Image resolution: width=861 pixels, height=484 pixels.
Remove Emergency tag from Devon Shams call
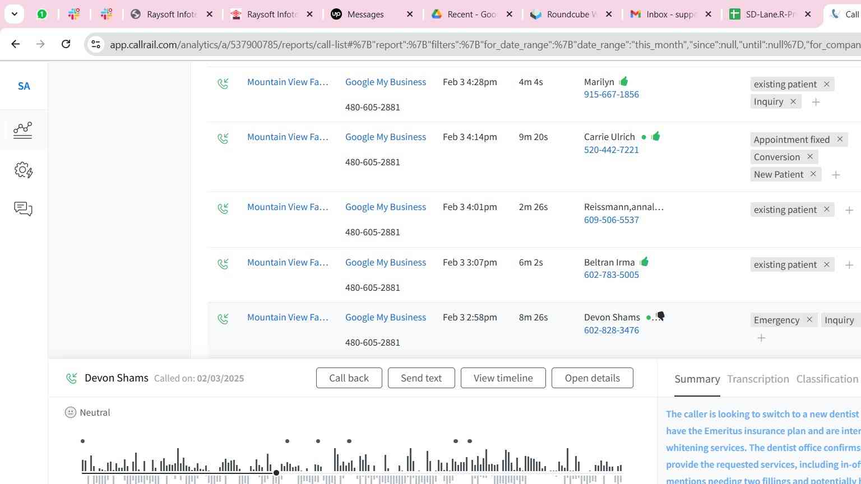point(809,319)
